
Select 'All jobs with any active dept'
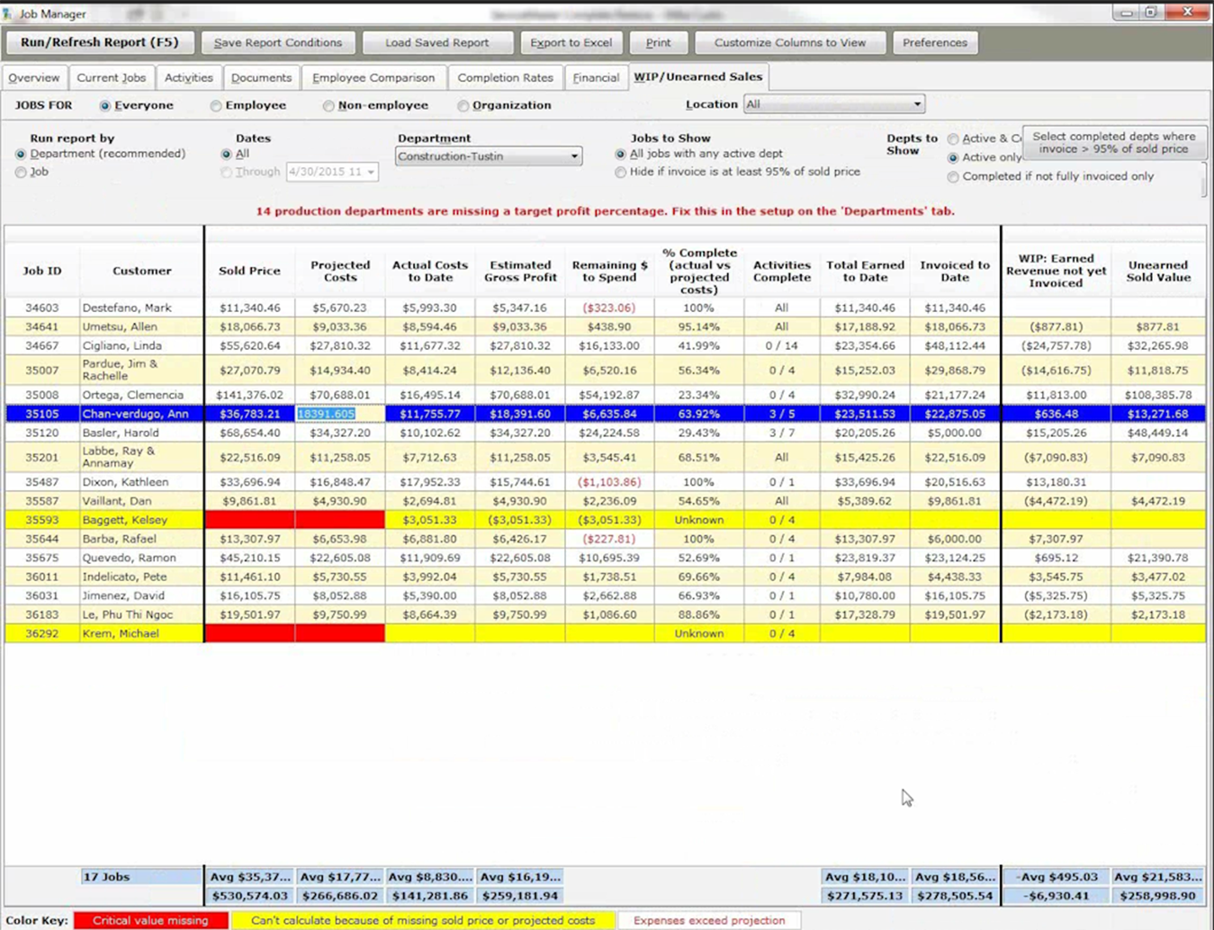(x=620, y=154)
